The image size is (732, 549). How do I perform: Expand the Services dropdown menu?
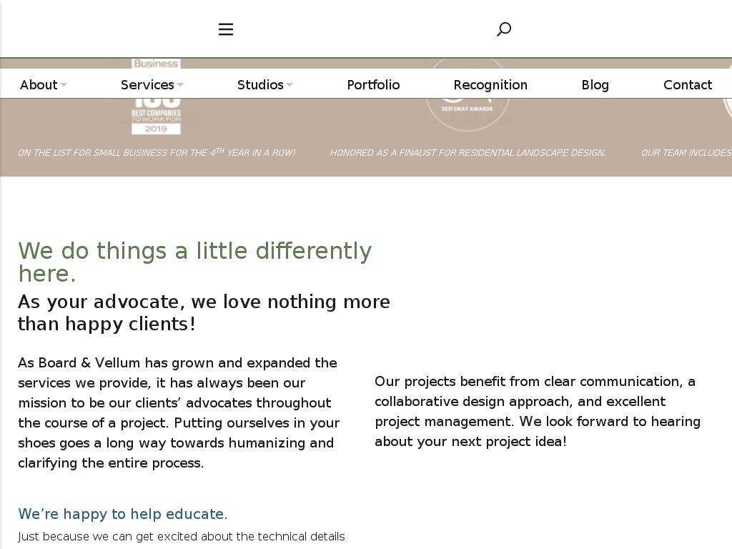pyautogui.click(x=152, y=85)
